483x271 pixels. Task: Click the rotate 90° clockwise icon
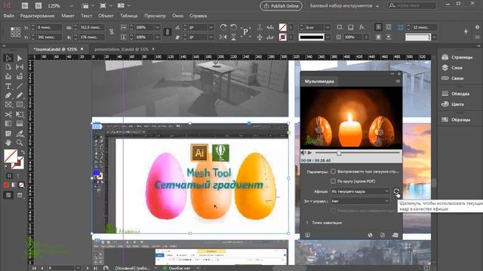tap(223, 27)
